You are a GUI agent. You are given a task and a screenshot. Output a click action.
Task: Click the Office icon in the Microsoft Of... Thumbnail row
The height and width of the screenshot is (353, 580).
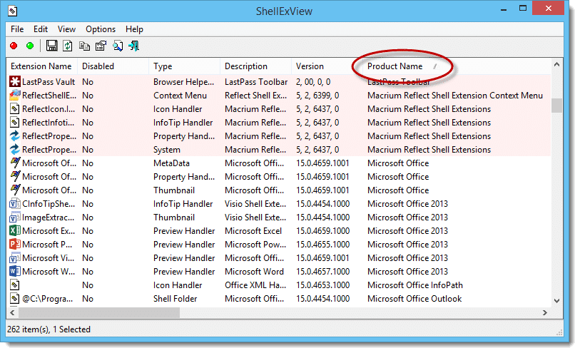pos(15,190)
